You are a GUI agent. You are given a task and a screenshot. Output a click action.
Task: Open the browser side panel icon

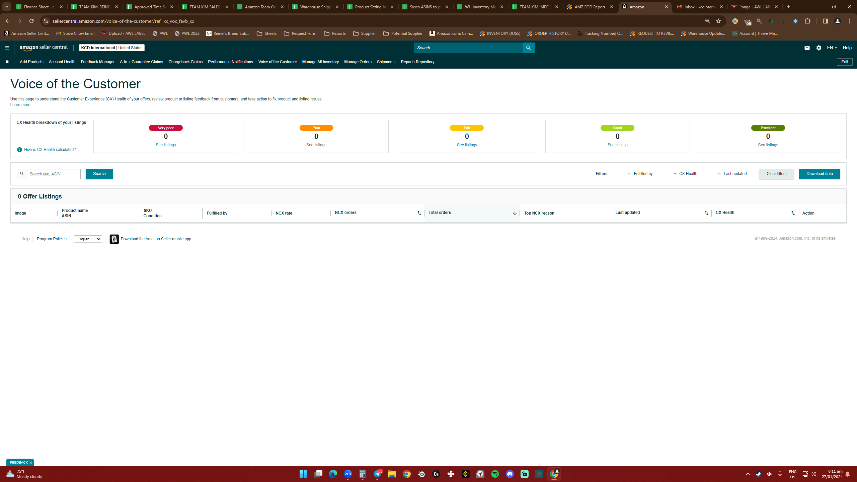pos(825,21)
